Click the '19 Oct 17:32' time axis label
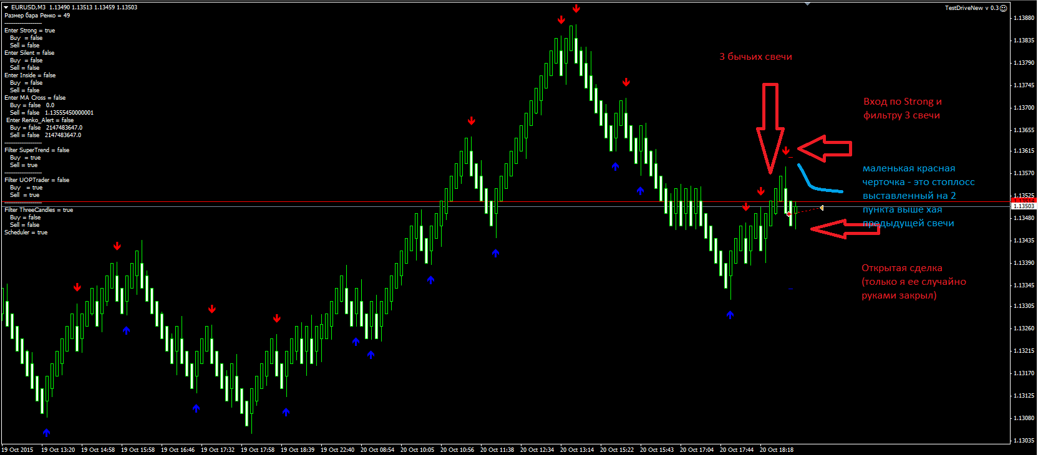The width and height of the screenshot is (1038, 455). point(218,450)
